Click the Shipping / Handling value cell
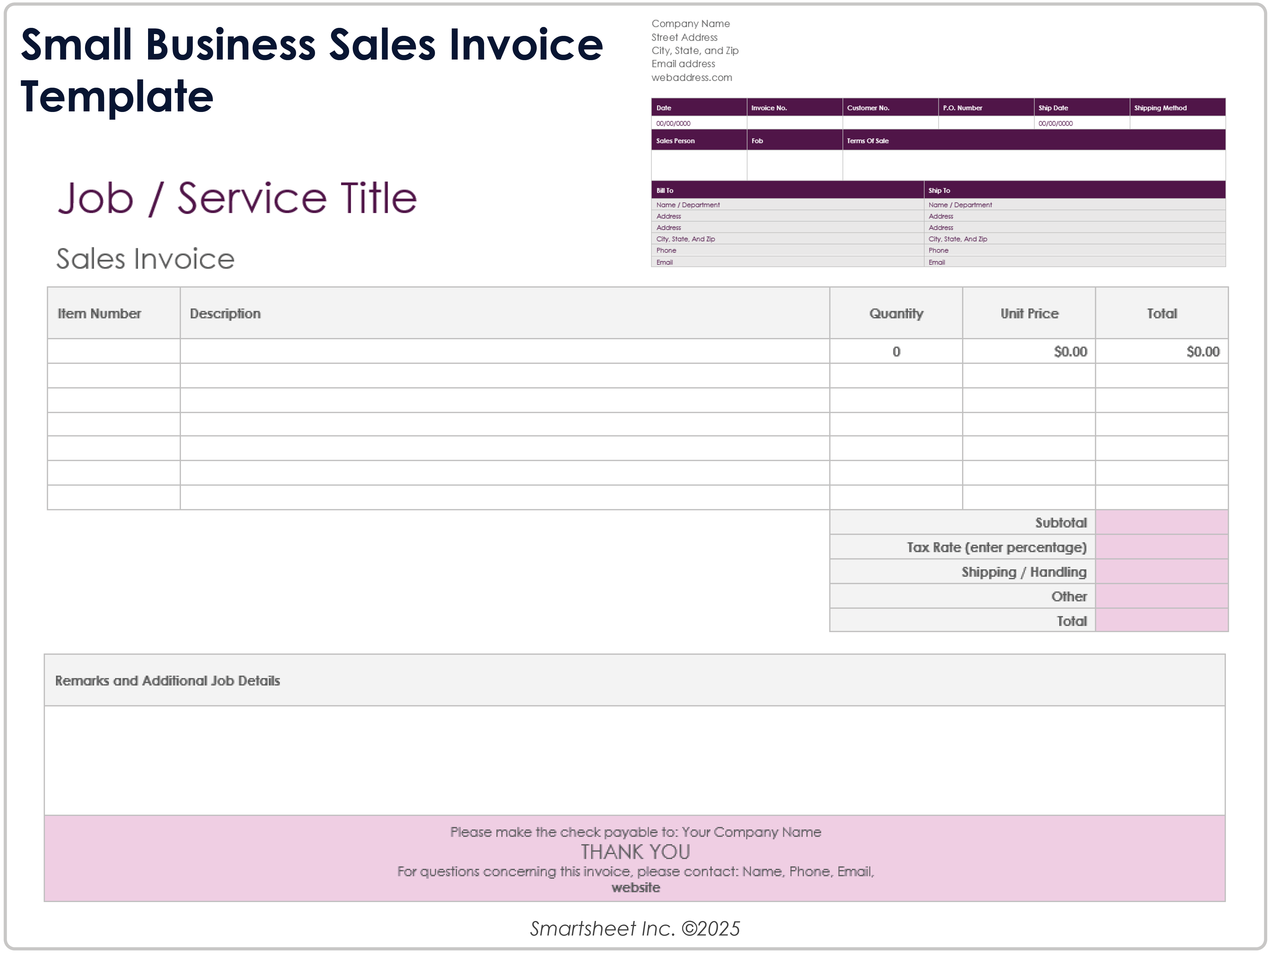The width and height of the screenshot is (1271, 953). tap(1163, 571)
